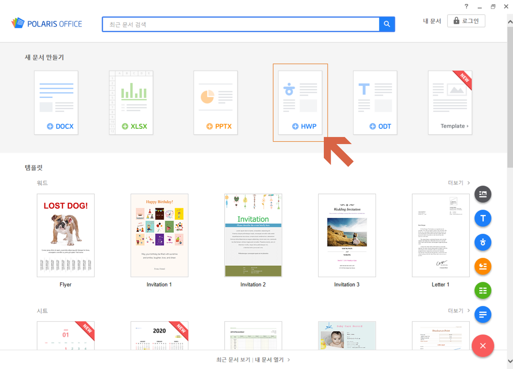Open the sheet template showing 01

point(66,336)
